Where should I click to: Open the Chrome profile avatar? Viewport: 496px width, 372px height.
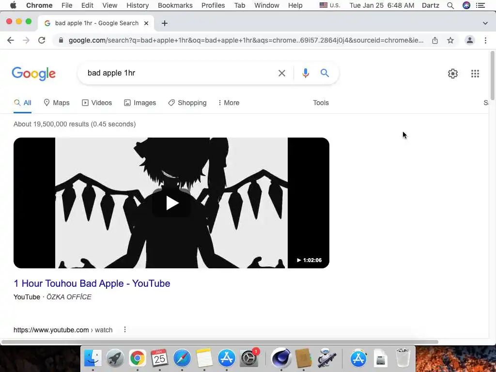pyautogui.click(x=470, y=40)
